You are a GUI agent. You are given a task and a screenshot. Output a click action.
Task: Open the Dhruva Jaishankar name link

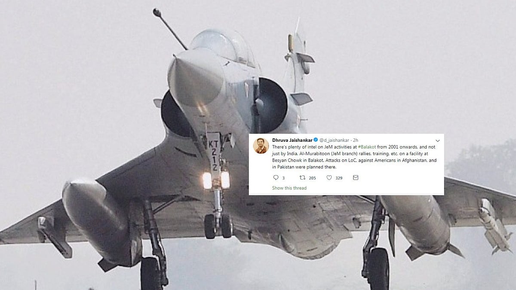[x=292, y=140]
